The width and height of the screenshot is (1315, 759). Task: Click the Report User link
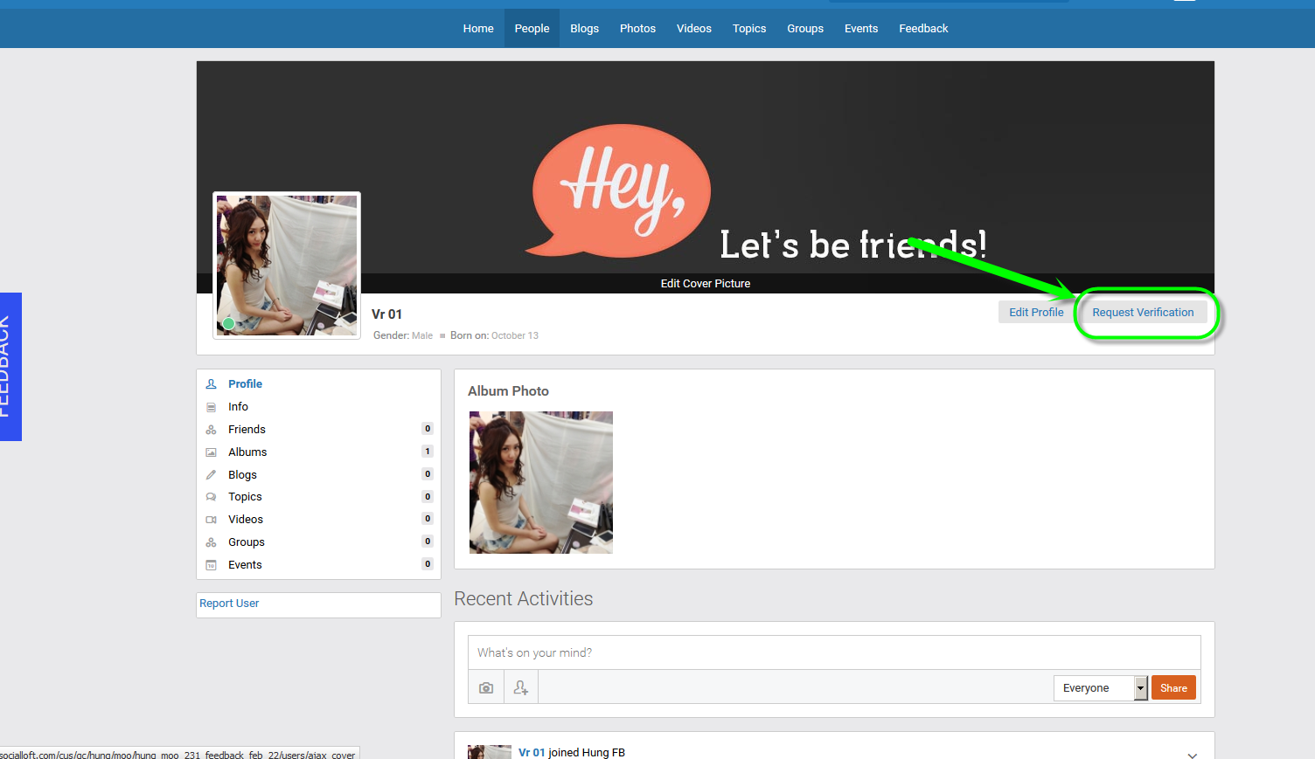pos(229,604)
